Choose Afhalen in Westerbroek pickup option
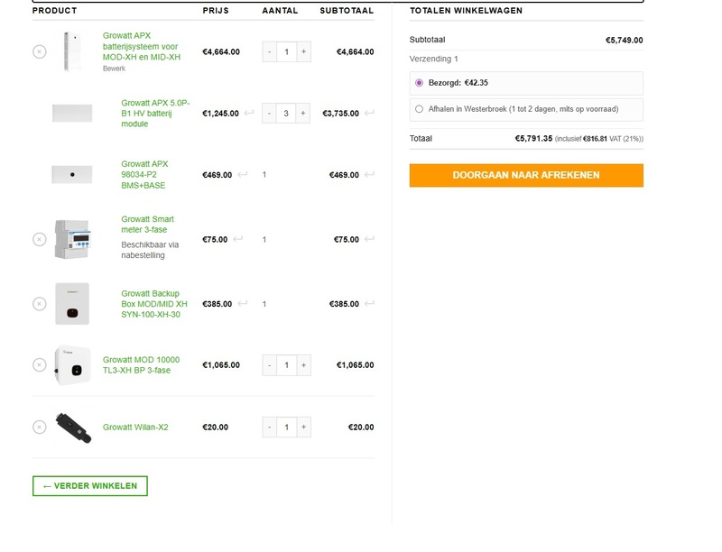Image resolution: width=722 pixels, height=552 pixels. pos(419,109)
